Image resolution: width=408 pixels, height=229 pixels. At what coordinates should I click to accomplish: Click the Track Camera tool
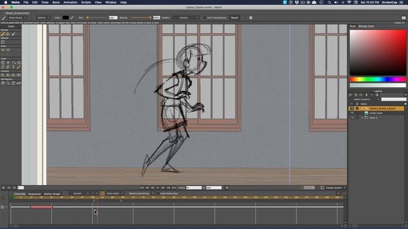(3, 75)
